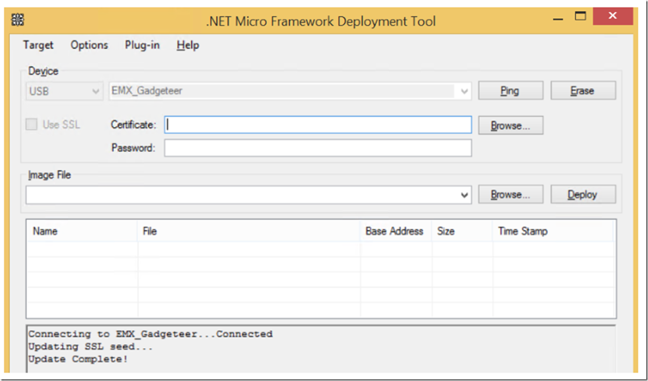Screen dimensions: 648x381
Task: Click the Size column header
Action: tap(462, 231)
